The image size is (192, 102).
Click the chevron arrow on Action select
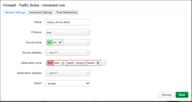pyautogui.click(x=88, y=83)
